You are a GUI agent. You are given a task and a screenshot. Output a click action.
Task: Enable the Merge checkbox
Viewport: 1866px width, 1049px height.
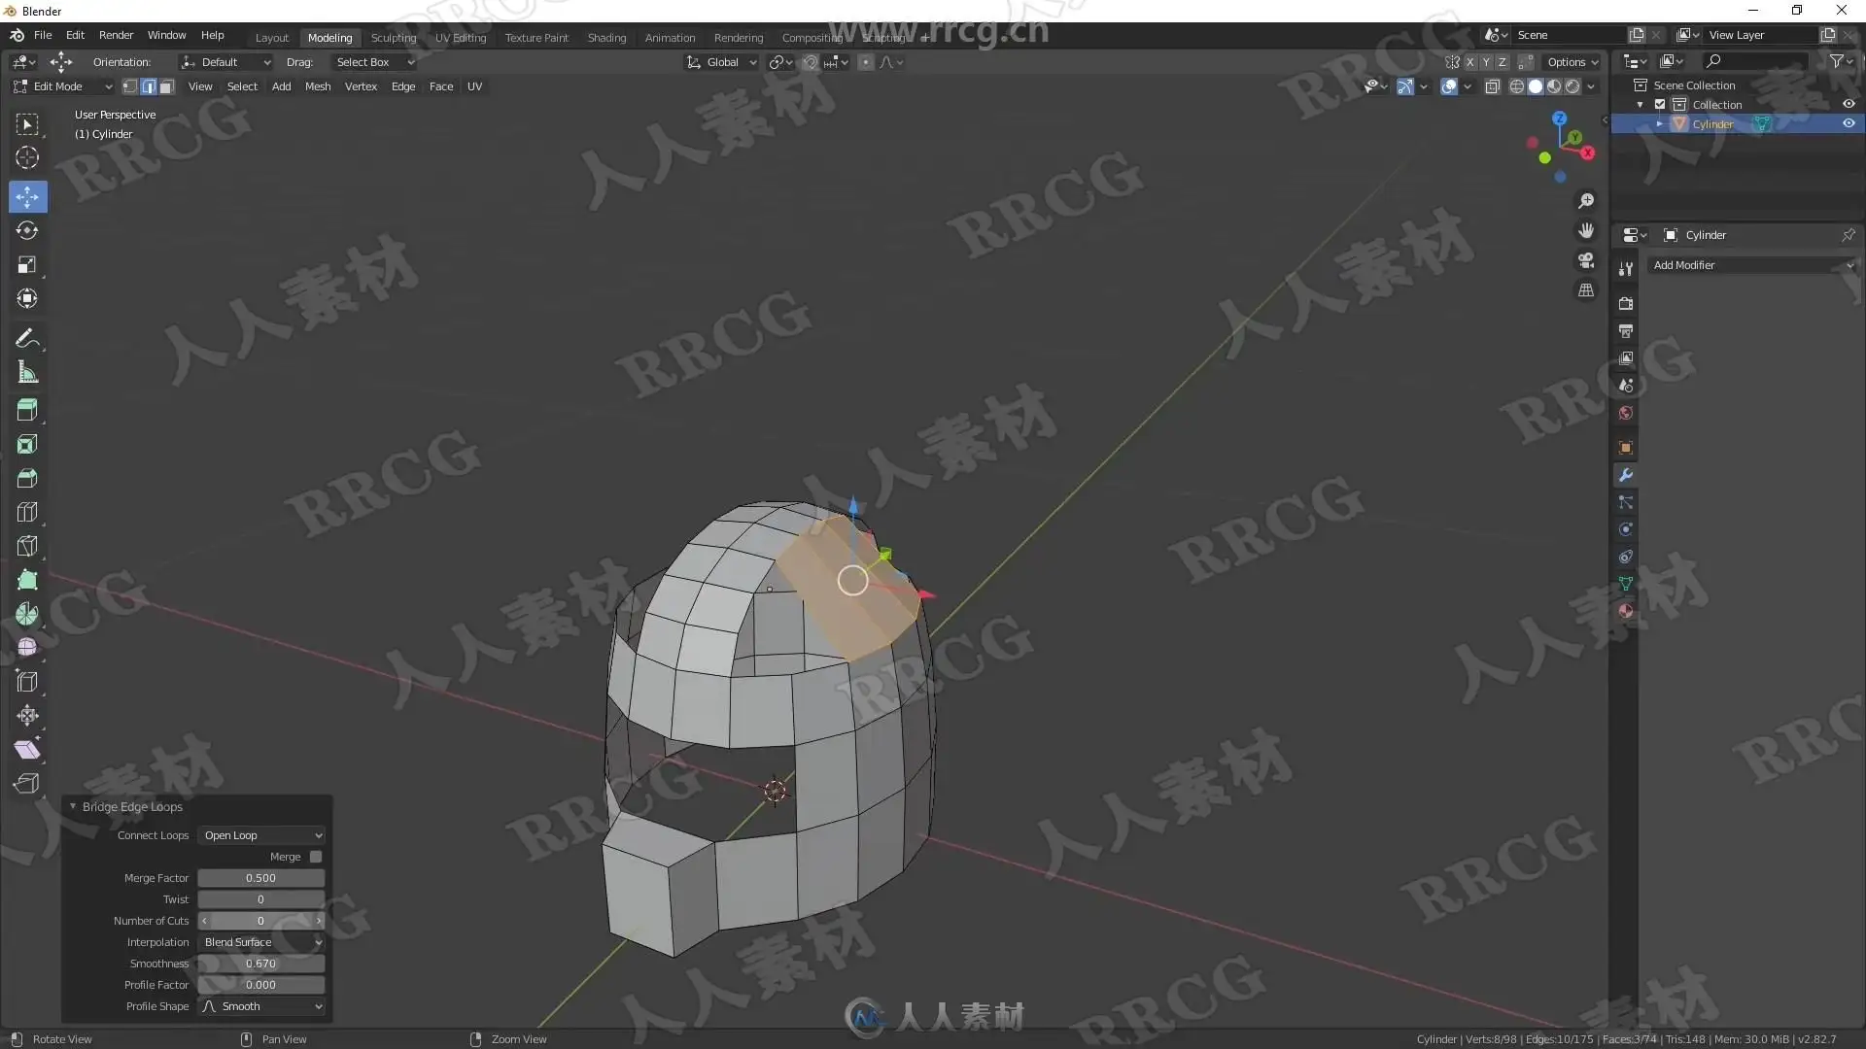pyautogui.click(x=316, y=857)
